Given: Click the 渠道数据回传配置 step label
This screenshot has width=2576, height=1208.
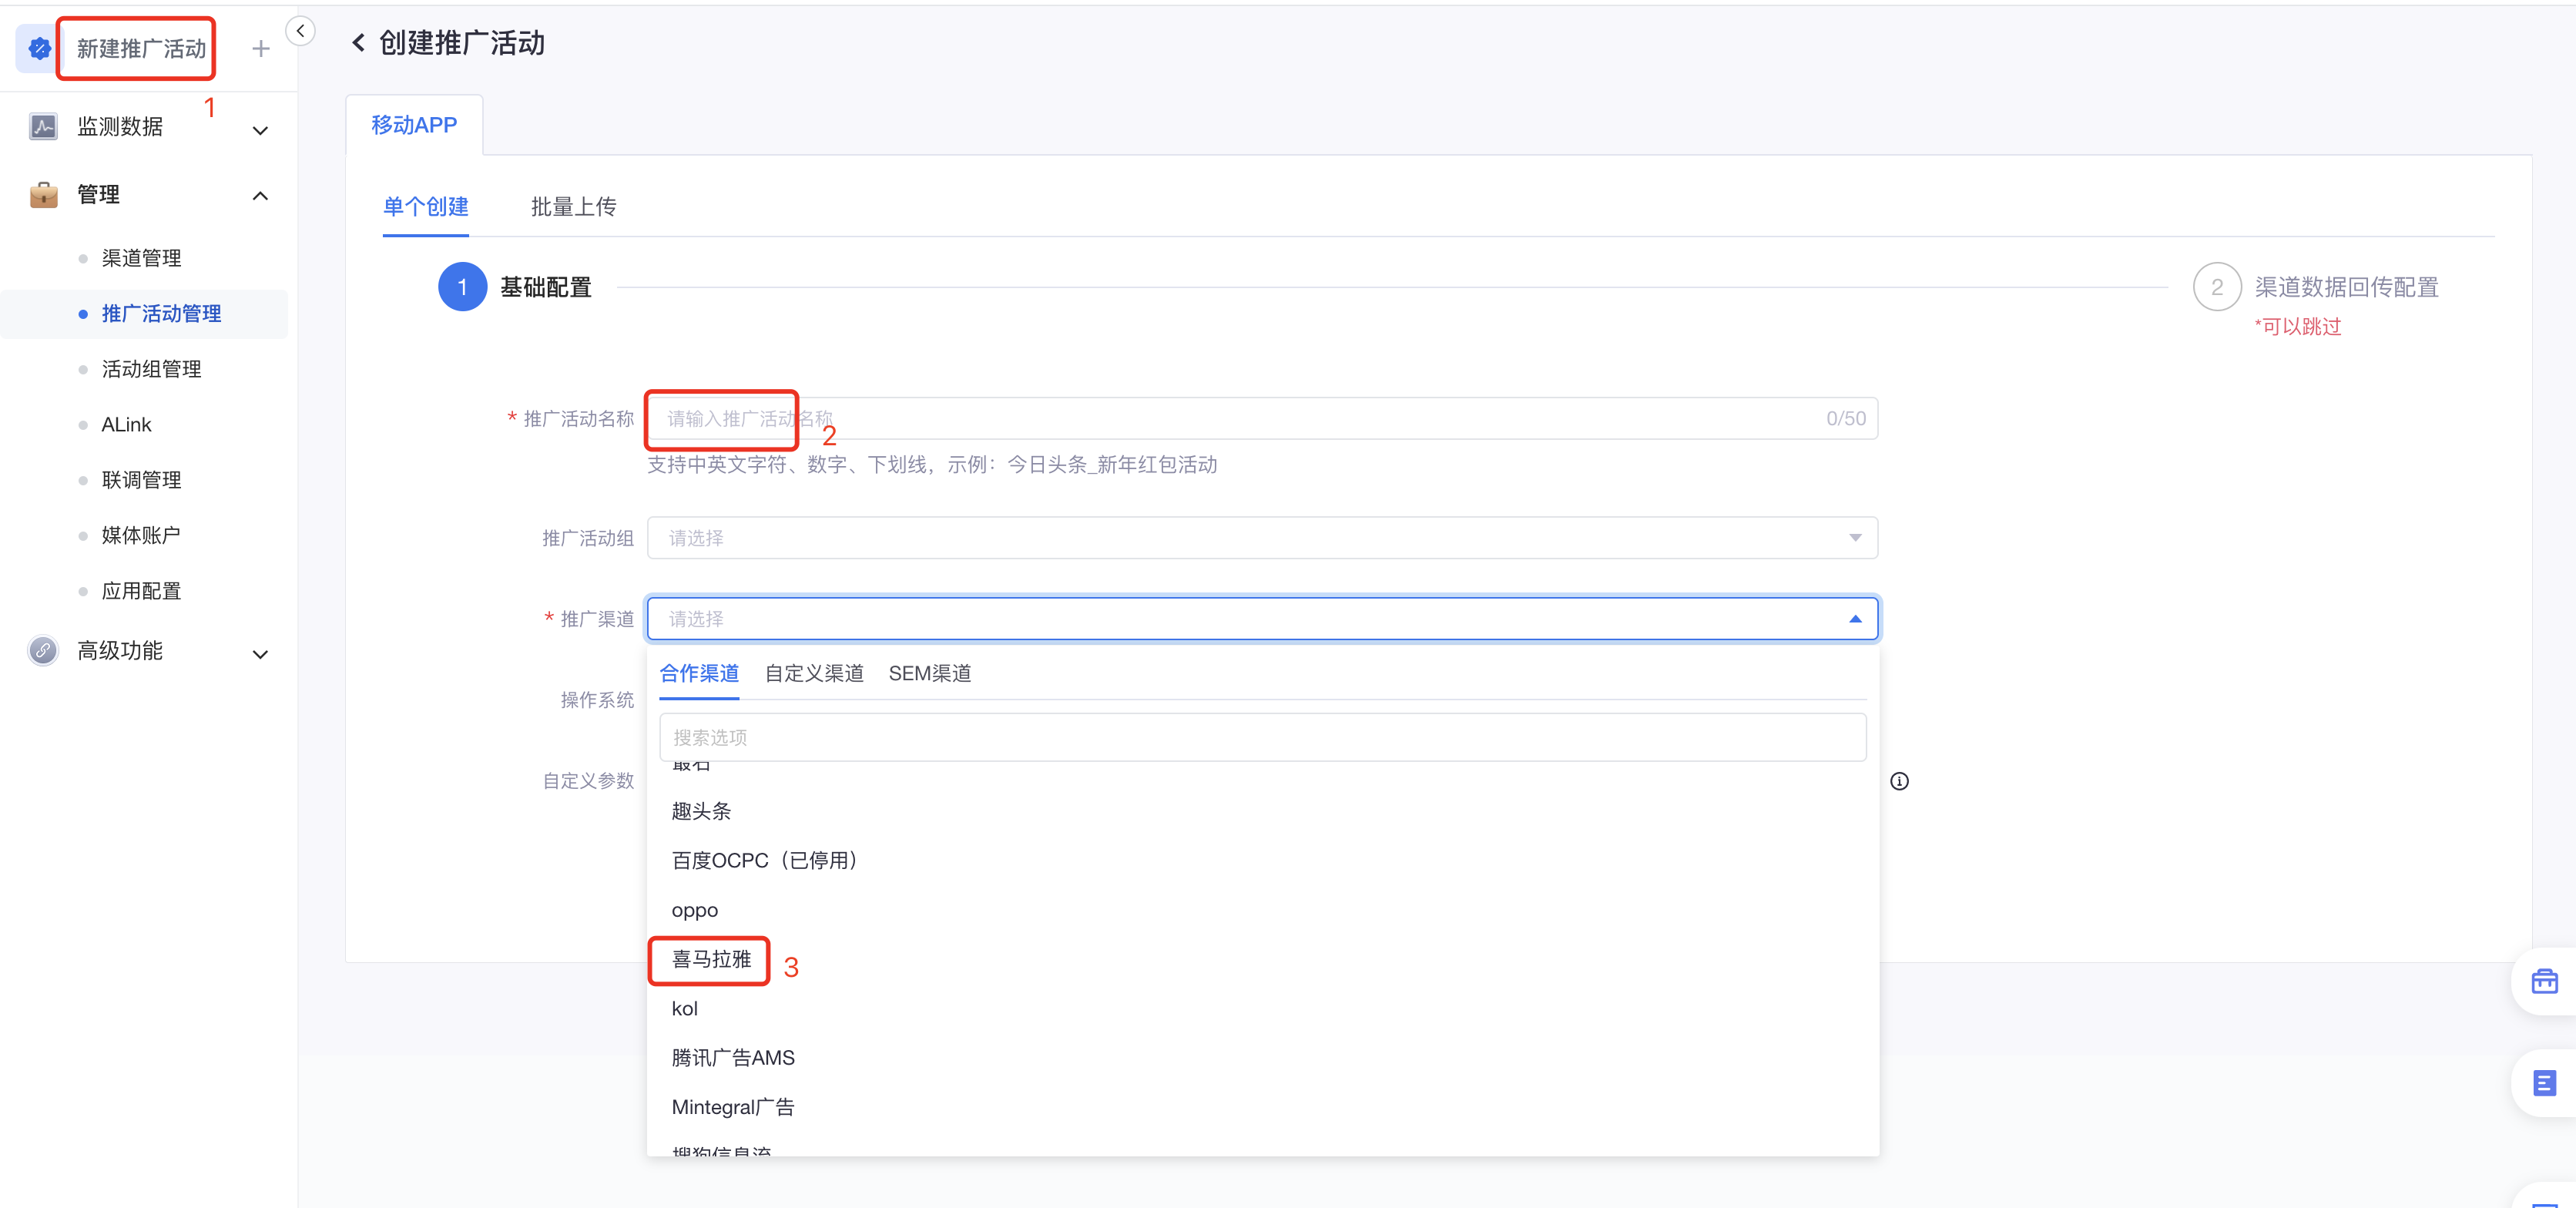Looking at the screenshot, I should 2346,287.
